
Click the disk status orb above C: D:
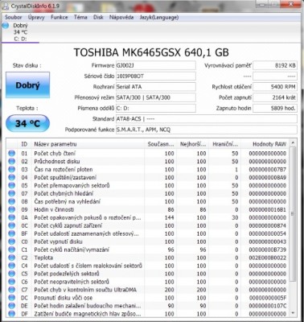tap(5, 26)
